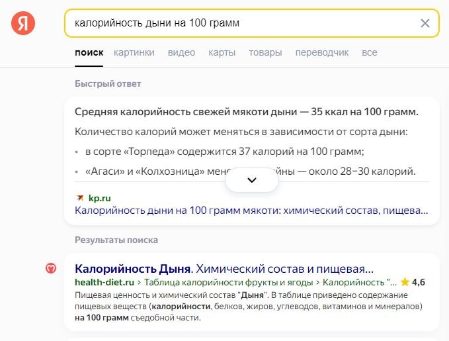Open the kp.ru source link

pyautogui.click(x=99, y=198)
